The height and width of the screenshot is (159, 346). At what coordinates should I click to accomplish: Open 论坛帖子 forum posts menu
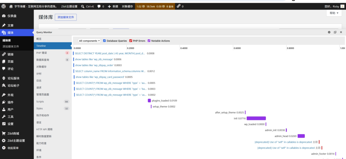click(x=17, y=85)
